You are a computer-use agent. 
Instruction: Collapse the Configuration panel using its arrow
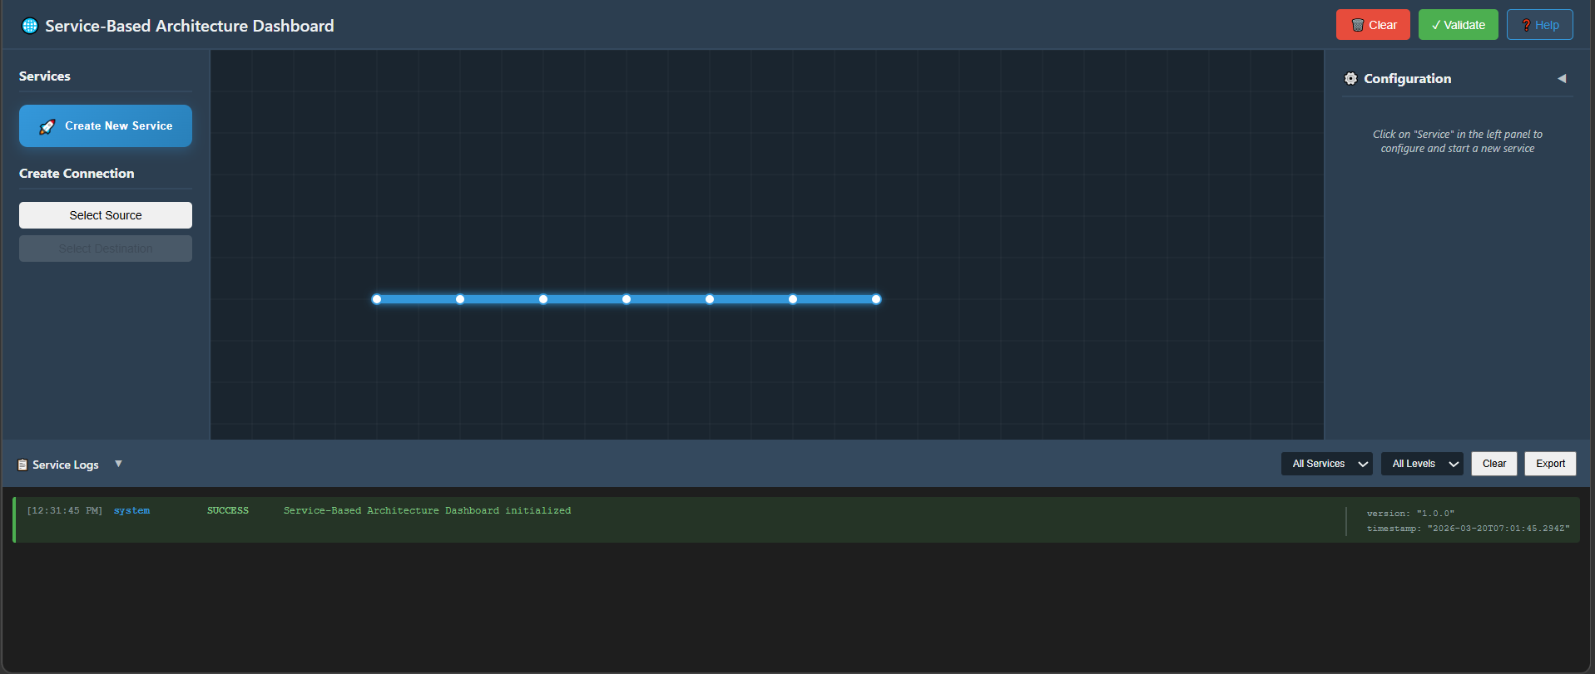pos(1562,78)
